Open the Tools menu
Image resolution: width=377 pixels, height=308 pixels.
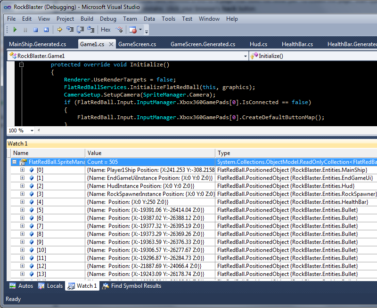coord(168,19)
